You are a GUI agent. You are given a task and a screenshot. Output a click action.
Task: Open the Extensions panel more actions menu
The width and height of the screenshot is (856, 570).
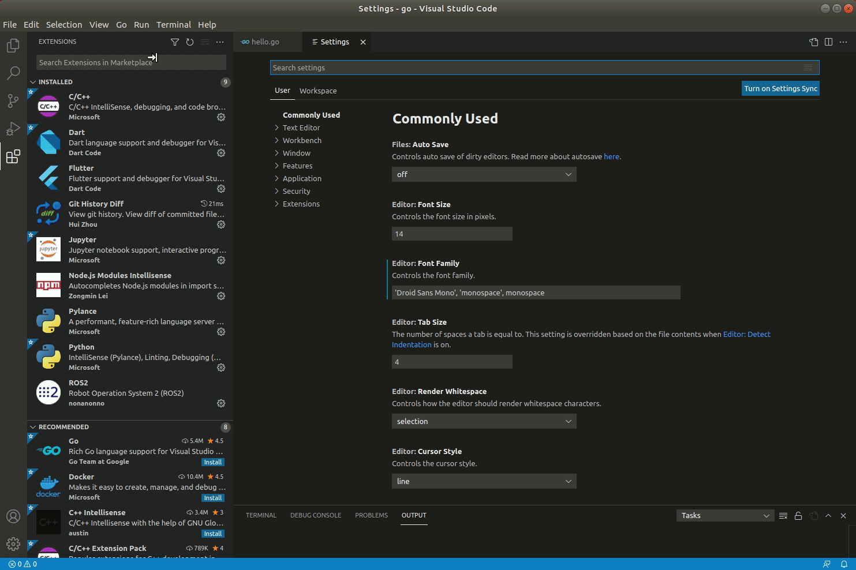click(220, 42)
